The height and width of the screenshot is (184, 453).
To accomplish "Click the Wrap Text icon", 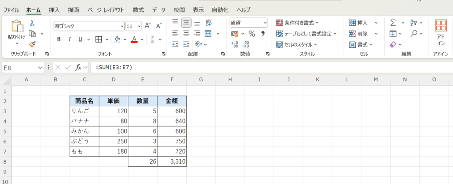I will (208, 23).
